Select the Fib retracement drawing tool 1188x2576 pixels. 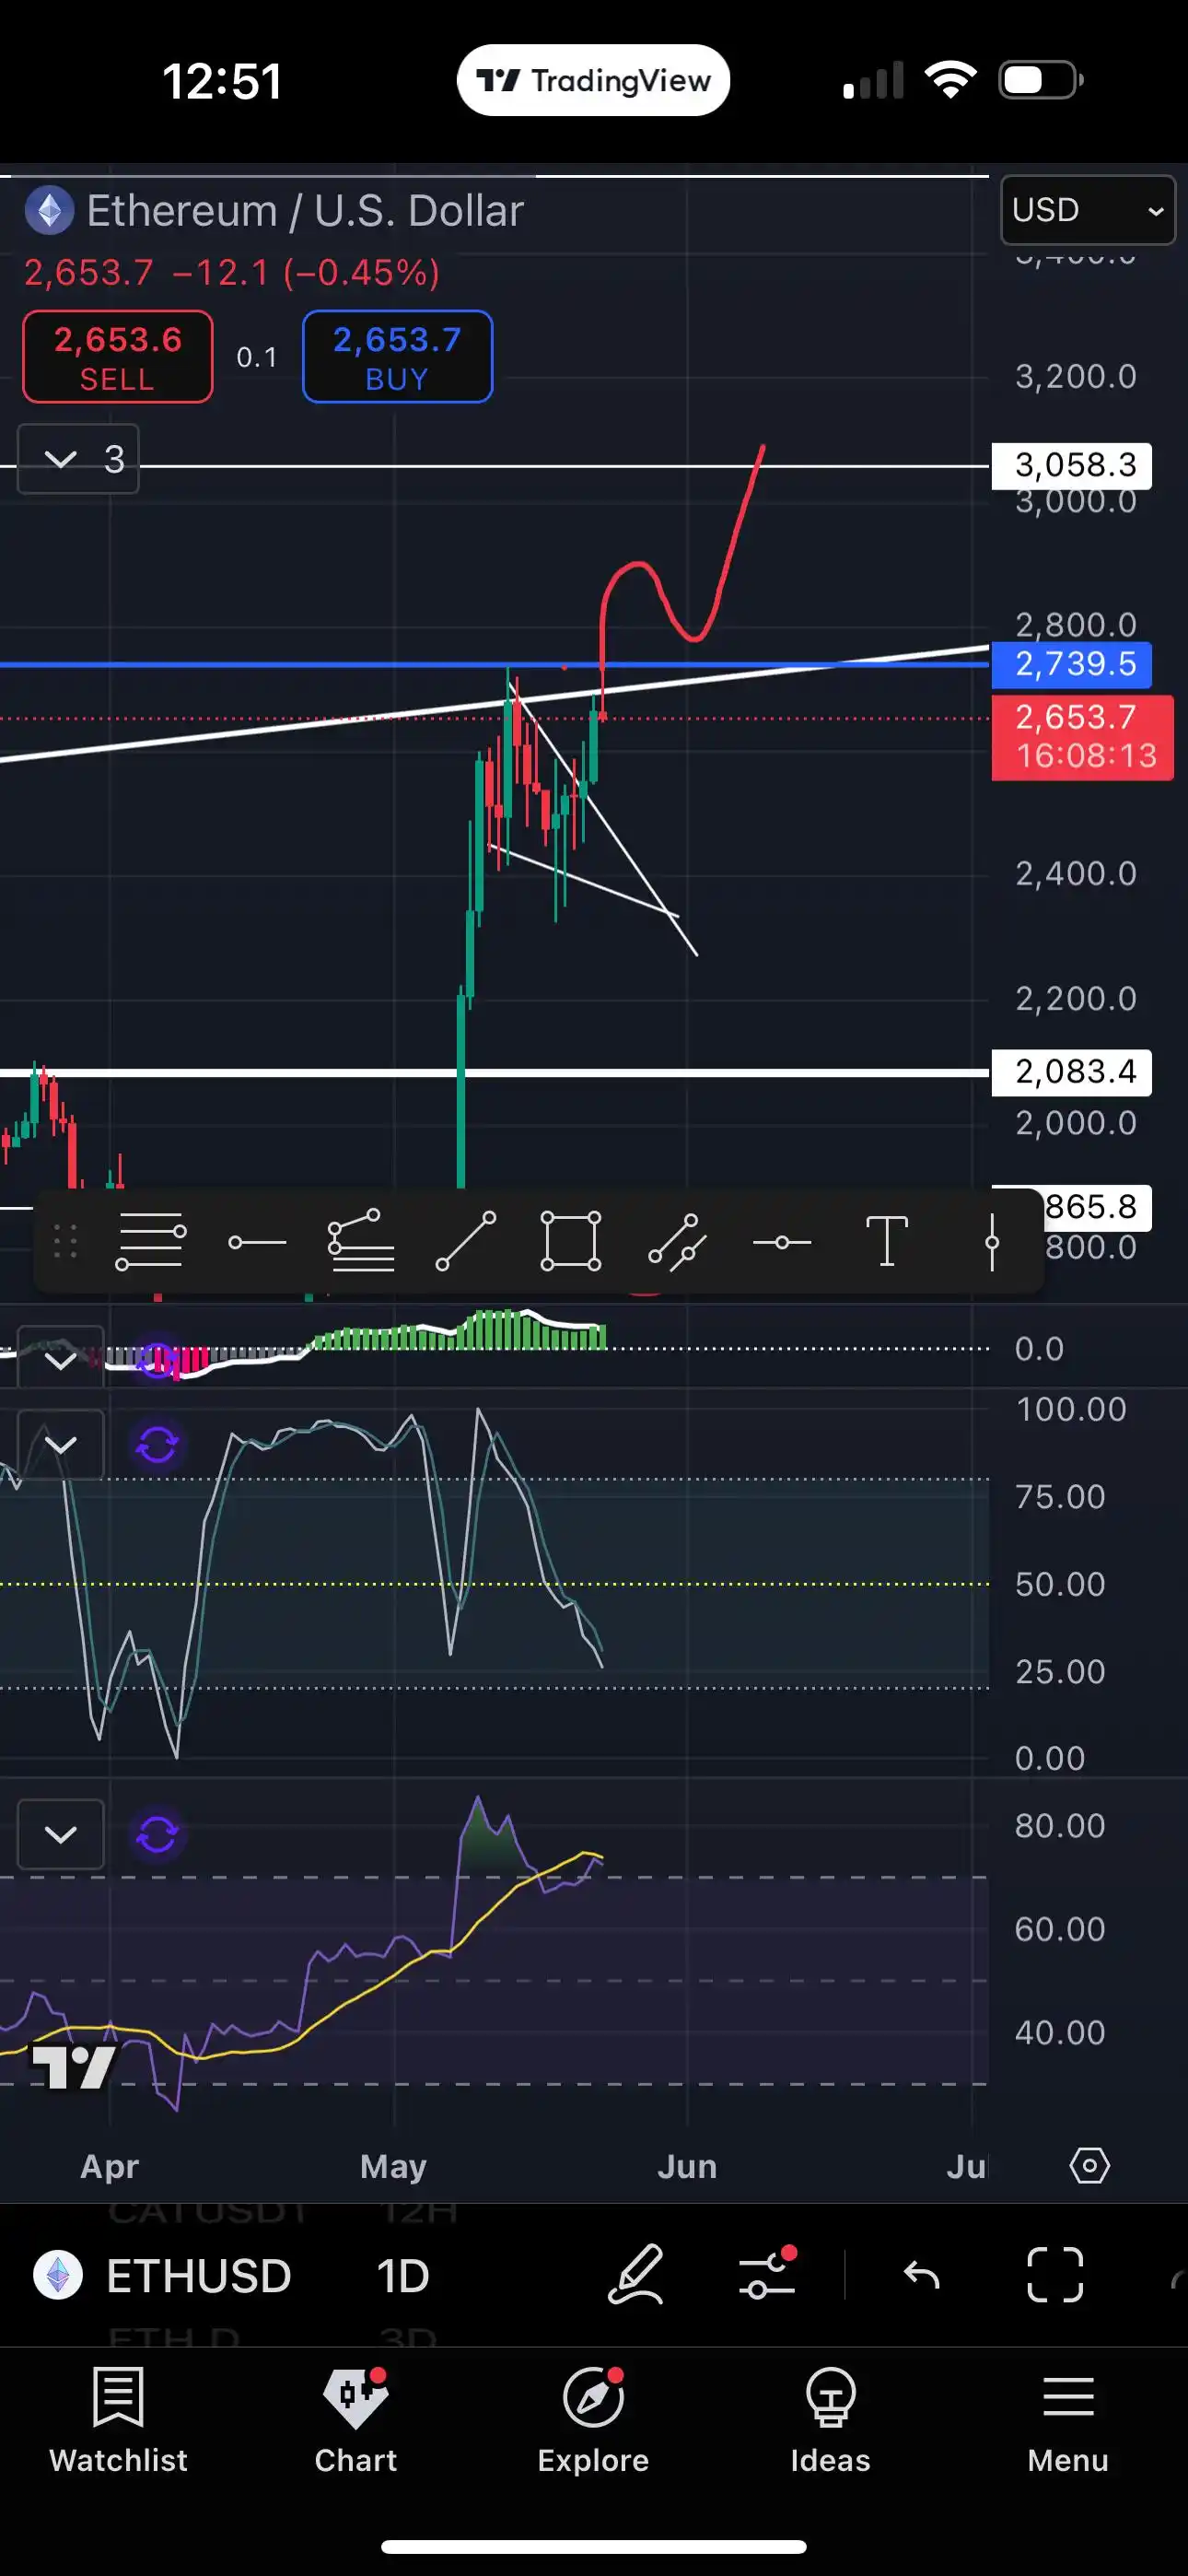tap(151, 1242)
